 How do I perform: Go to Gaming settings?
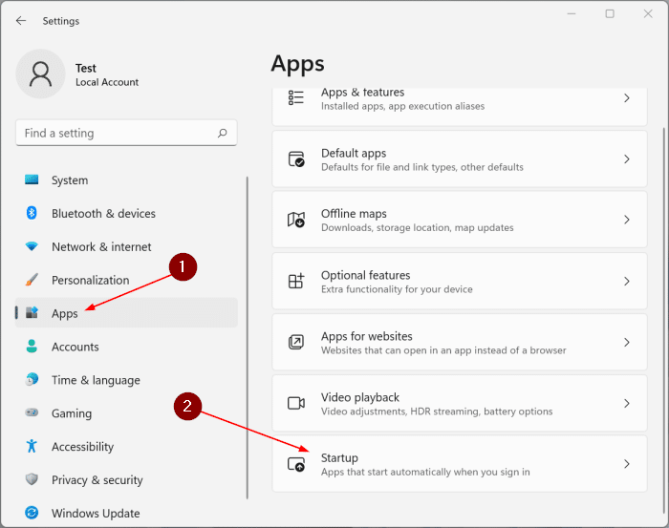126,412
